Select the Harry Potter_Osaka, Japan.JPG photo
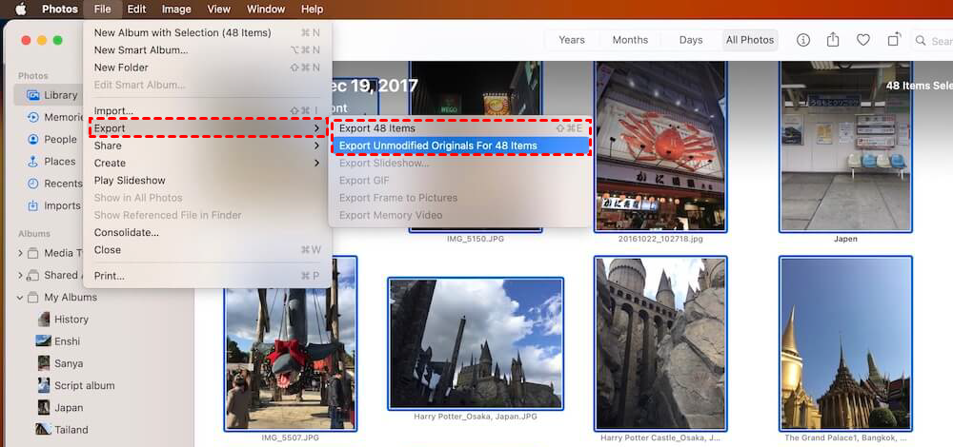 [x=476, y=344]
